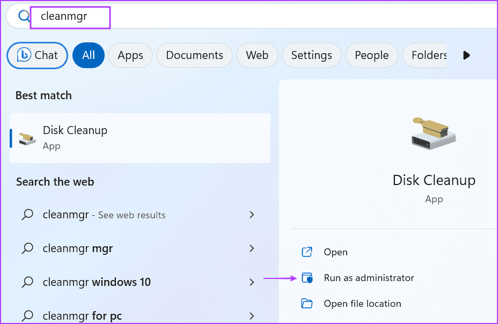This screenshot has height=324, width=498.
Task: Click the Open external-link icon
Action: click(307, 252)
